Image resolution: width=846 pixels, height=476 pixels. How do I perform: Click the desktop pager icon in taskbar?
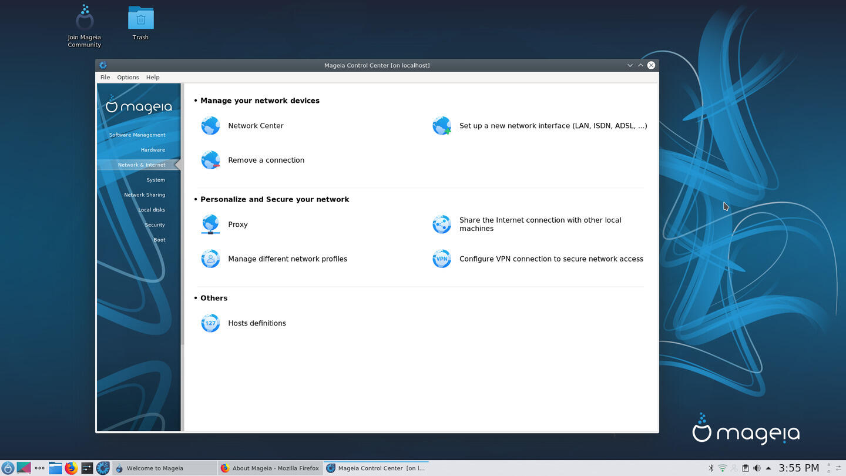pos(23,468)
